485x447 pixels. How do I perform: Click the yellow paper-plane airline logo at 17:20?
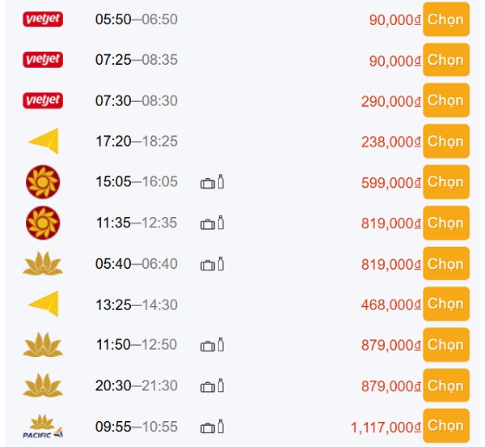pos(44,141)
